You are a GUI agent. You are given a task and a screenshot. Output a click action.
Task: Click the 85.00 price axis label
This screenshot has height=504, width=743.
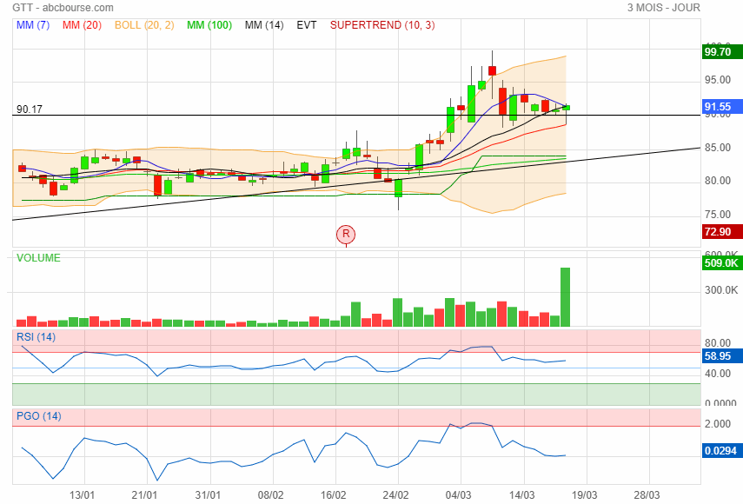coord(718,148)
